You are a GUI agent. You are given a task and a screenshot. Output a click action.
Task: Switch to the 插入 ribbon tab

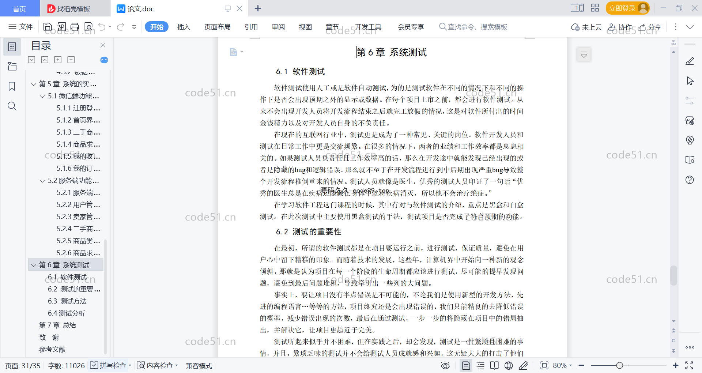184,27
